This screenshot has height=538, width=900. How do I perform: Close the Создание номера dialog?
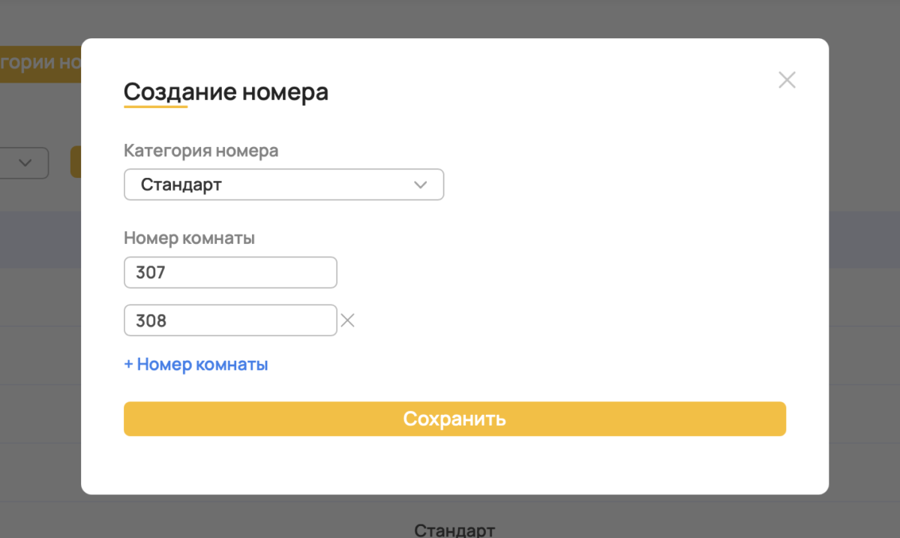point(787,80)
